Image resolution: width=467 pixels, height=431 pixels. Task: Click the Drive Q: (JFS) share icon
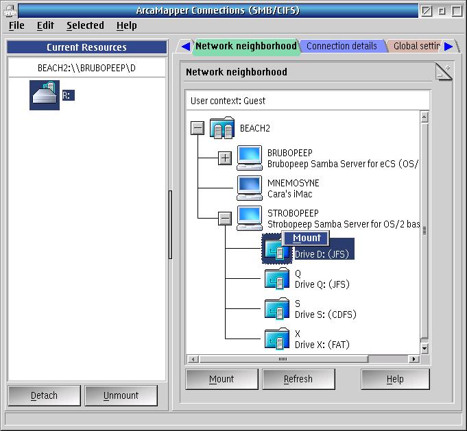tap(277, 278)
